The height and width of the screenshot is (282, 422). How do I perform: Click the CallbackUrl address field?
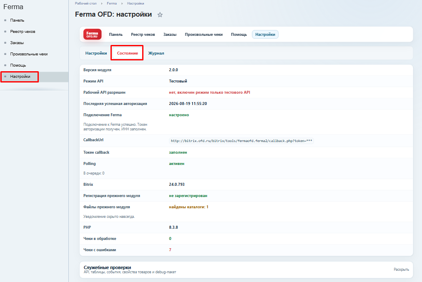(x=241, y=141)
